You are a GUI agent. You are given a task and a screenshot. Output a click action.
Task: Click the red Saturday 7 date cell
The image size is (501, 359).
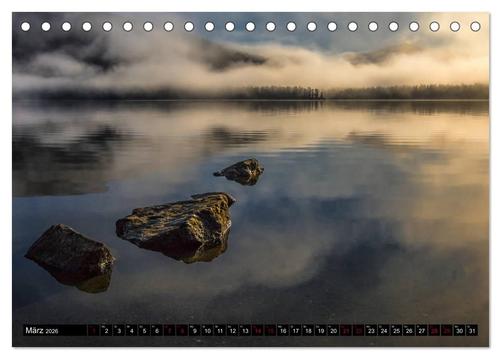pos(169,330)
